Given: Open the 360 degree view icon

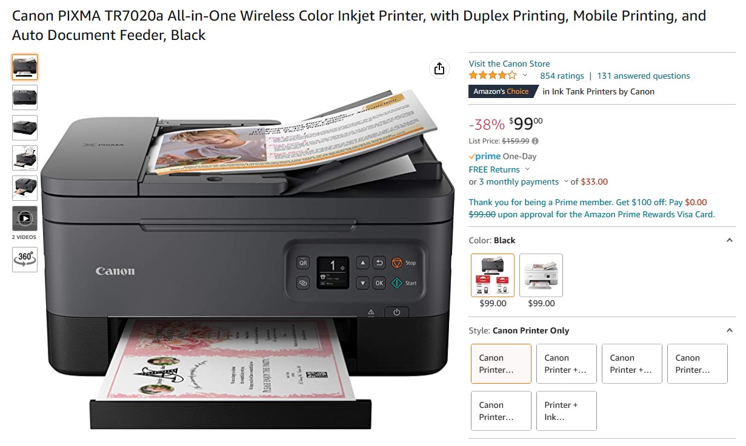Looking at the screenshot, I should [25, 259].
